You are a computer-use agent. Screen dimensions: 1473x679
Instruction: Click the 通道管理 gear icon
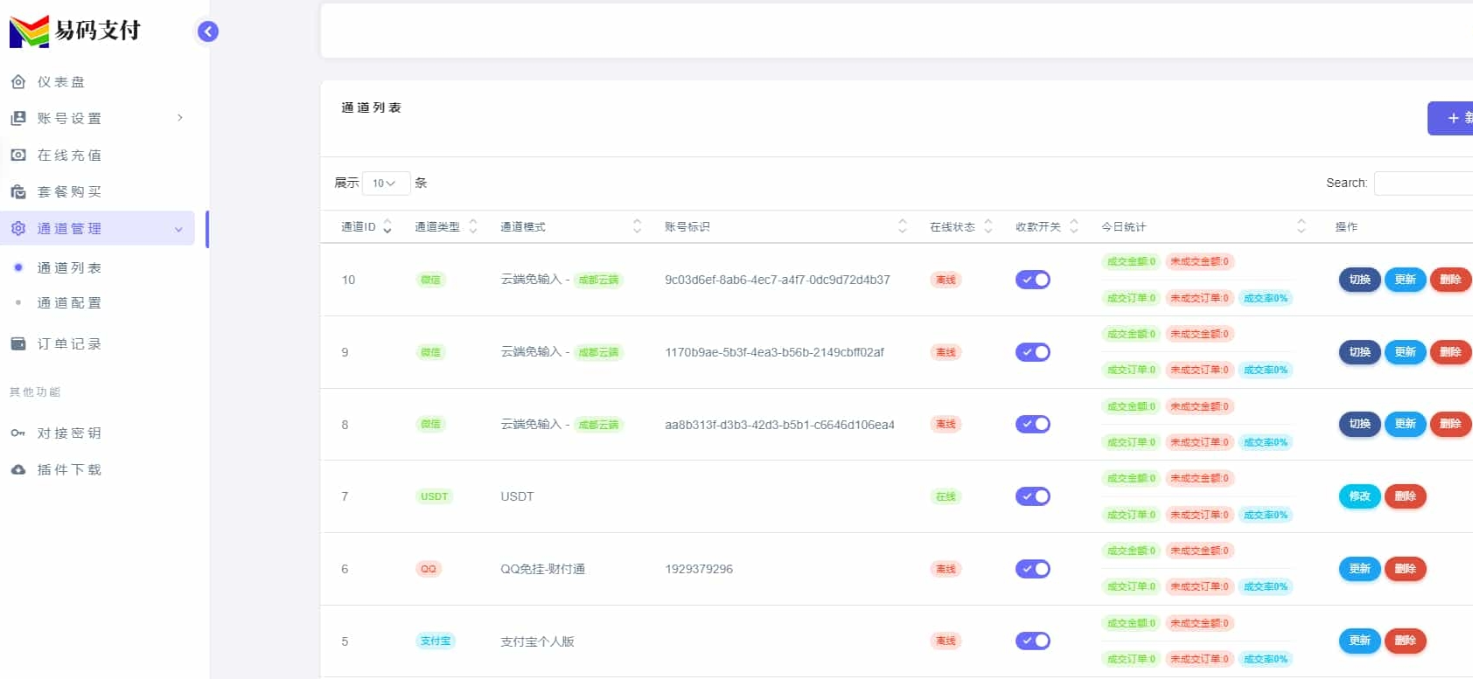18,228
